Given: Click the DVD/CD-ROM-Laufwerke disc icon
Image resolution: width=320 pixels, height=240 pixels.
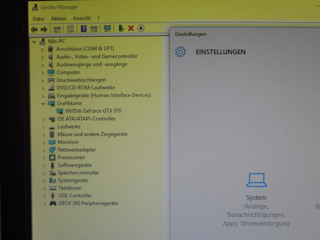Looking at the screenshot, I should [52, 88].
